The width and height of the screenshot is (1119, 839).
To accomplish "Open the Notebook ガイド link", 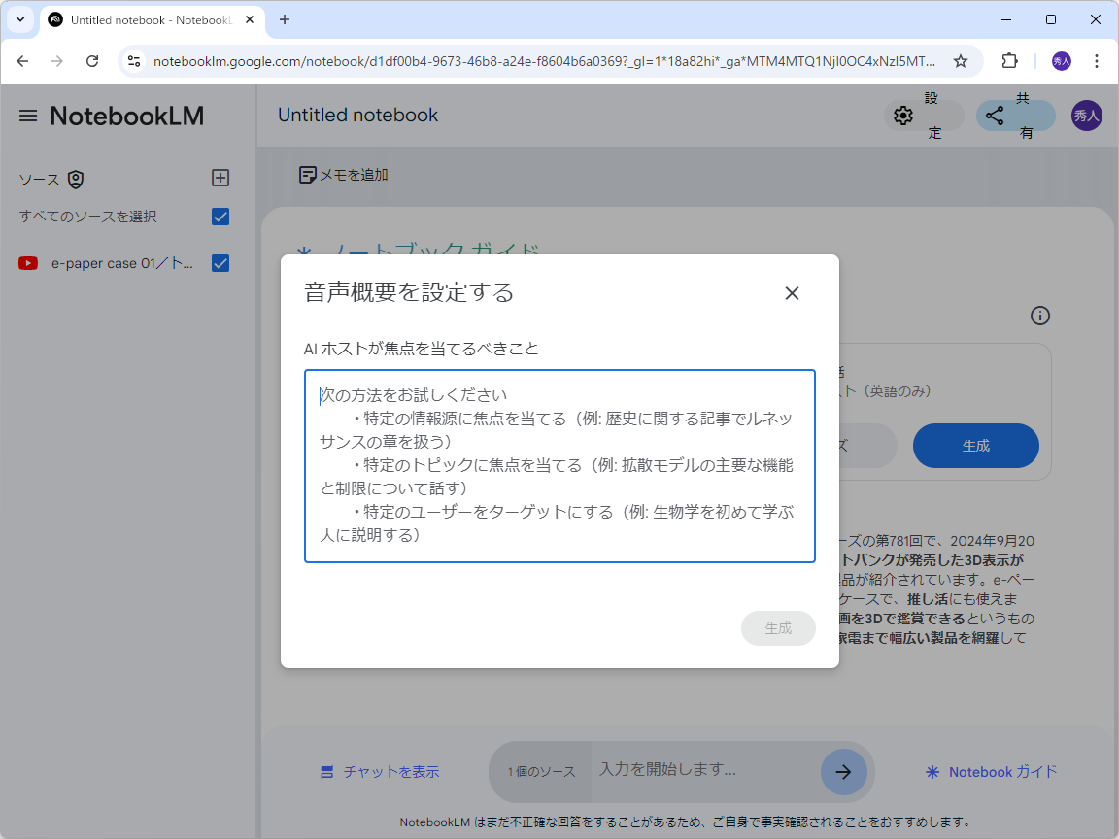I will coord(990,771).
